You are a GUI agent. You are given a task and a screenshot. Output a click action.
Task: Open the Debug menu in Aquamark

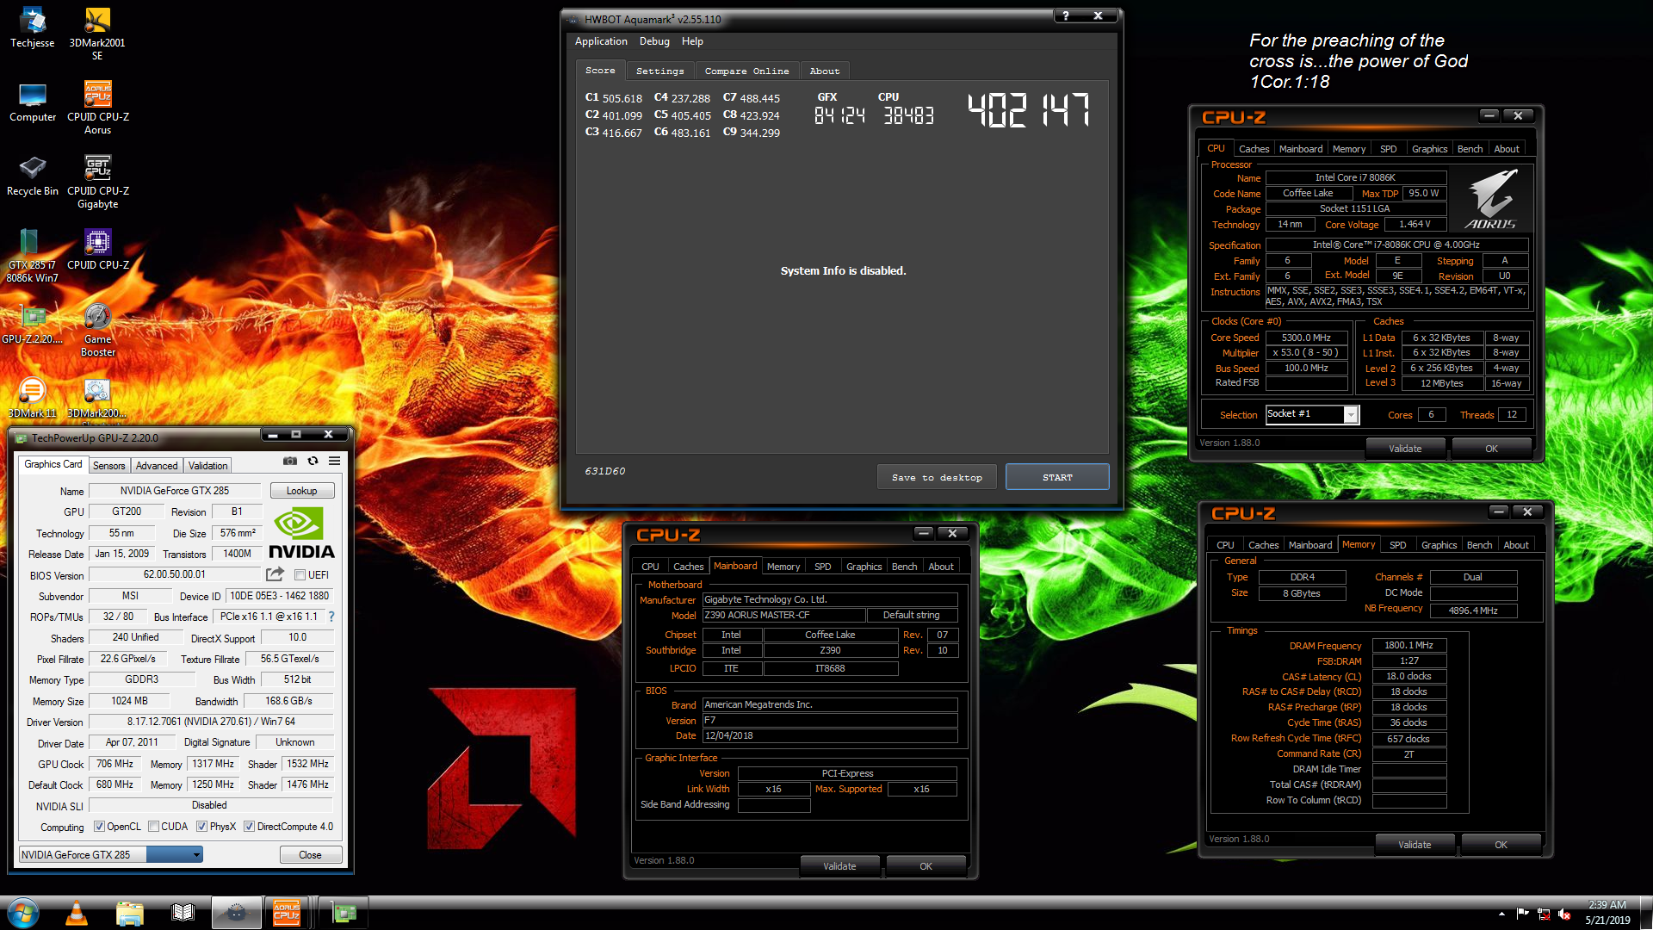[x=654, y=41]
